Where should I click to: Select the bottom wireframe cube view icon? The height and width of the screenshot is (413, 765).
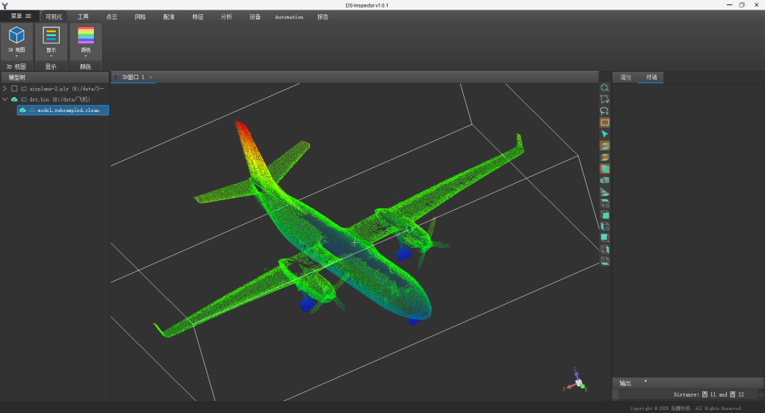point(604,261)
